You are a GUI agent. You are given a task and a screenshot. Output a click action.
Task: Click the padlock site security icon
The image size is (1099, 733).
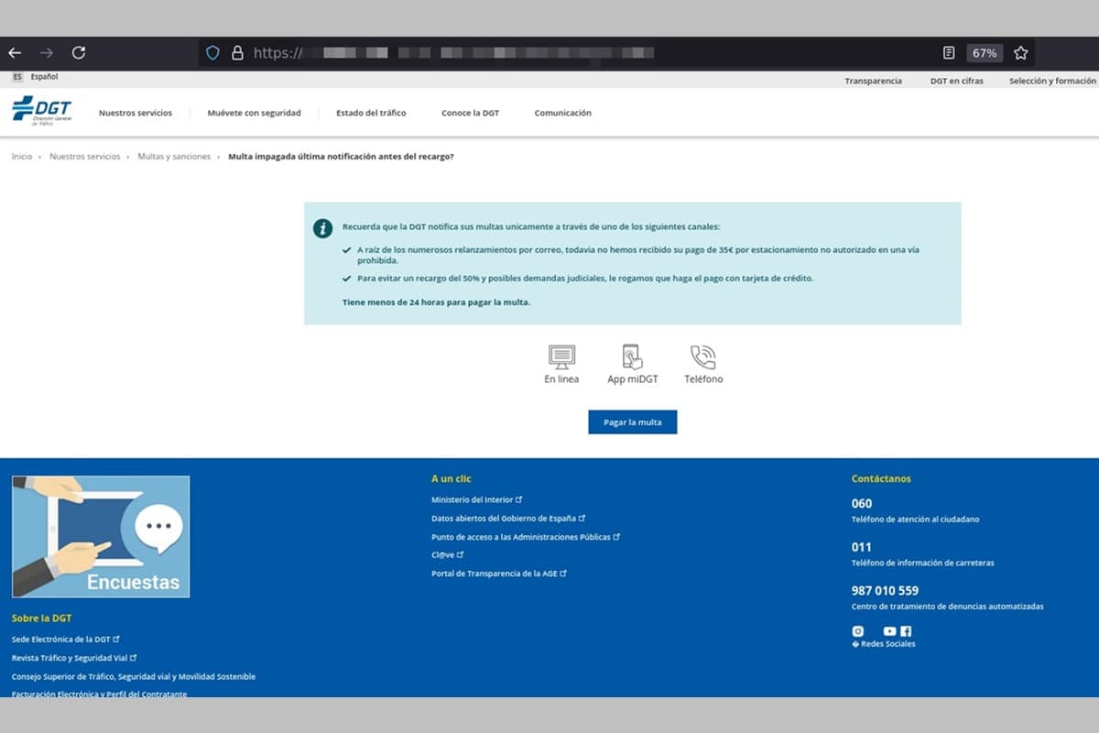point(237,53)
